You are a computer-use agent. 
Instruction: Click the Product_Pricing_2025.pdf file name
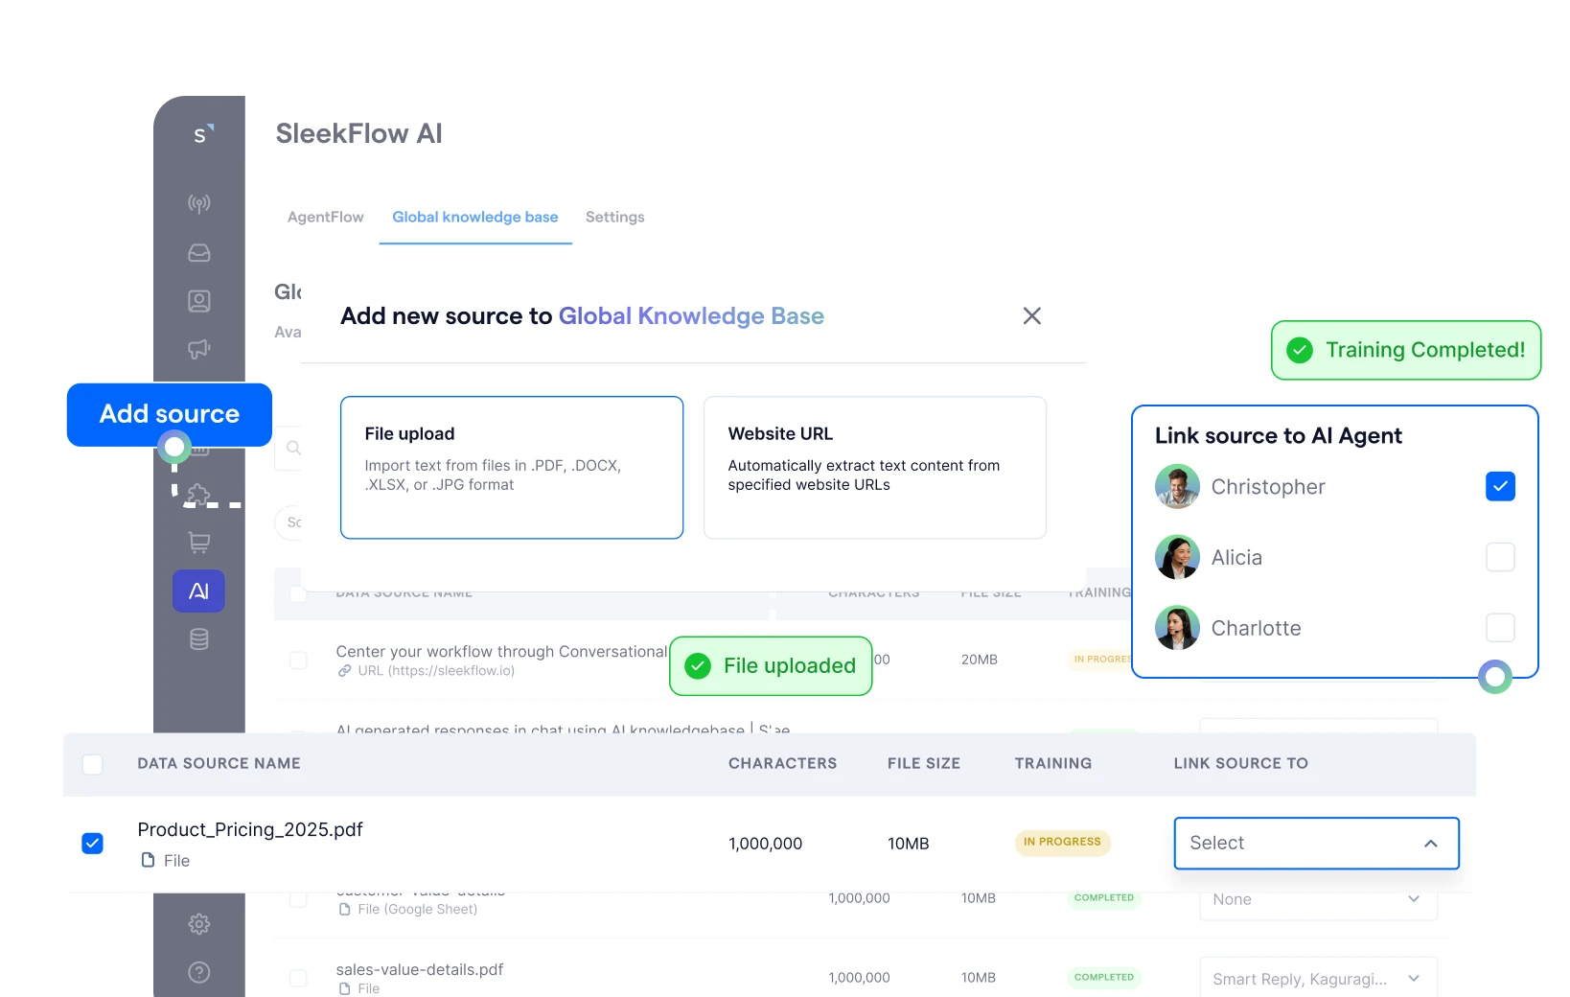[x=250, y=829]
